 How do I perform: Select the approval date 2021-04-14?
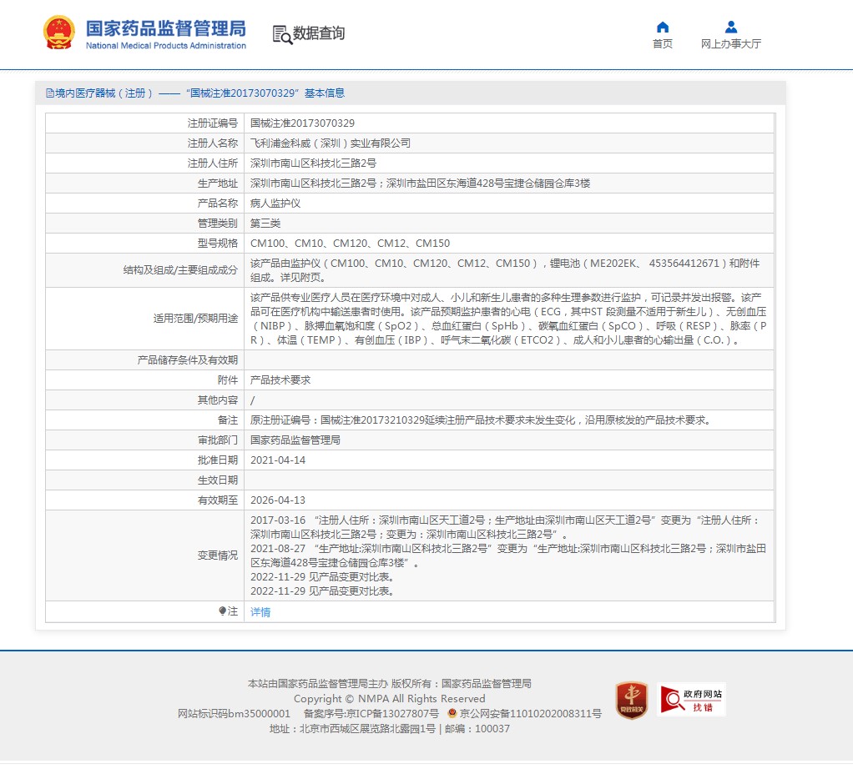coord(278,460)
